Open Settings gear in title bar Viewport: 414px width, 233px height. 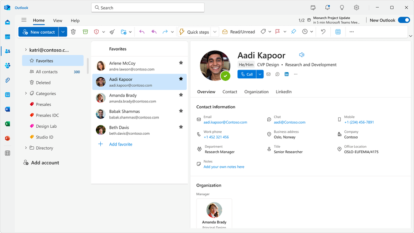pos(356,7)
